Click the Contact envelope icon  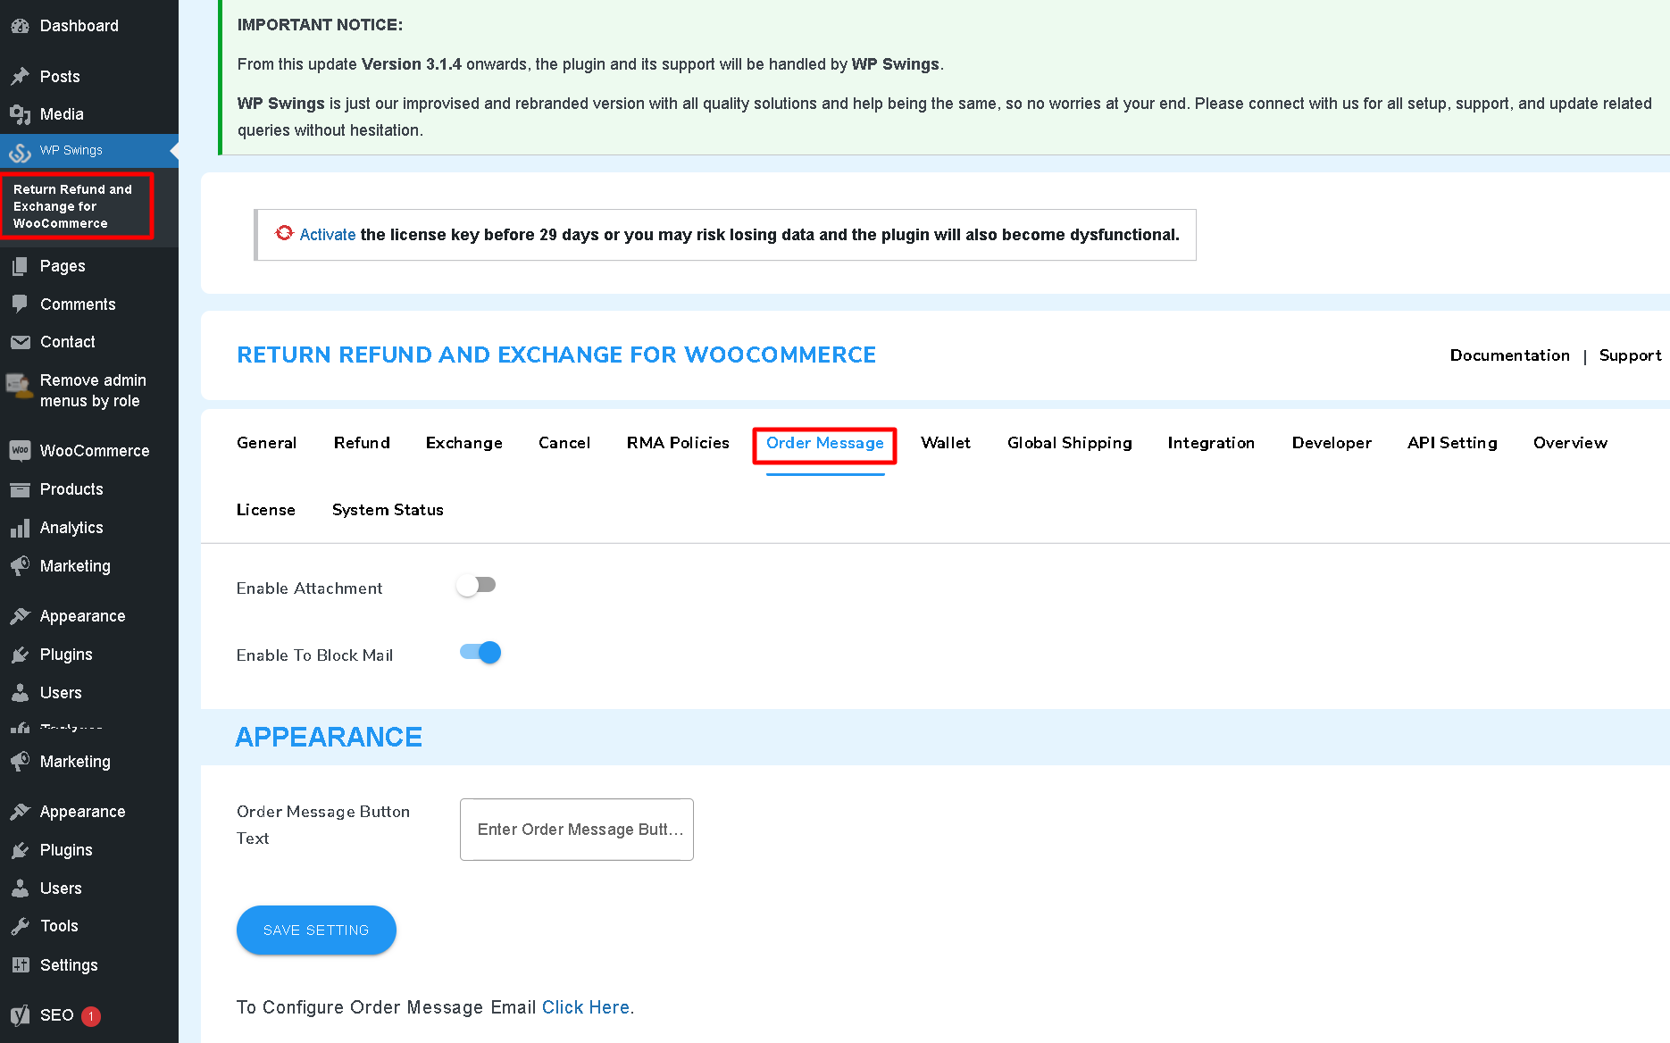click(x=20, y=342)
